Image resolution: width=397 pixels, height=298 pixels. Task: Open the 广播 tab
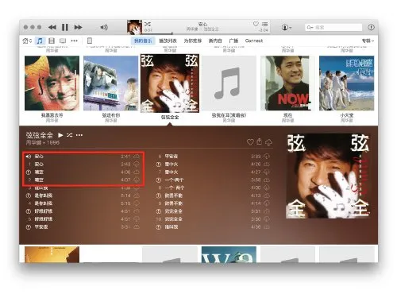233,41
